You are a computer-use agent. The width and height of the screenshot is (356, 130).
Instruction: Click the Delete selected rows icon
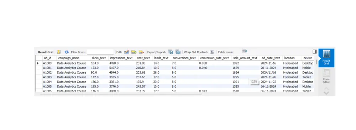click(x=141, y=52)
